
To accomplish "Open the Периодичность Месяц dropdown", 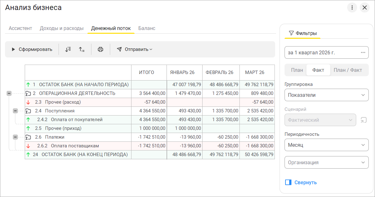I will 326,145.
